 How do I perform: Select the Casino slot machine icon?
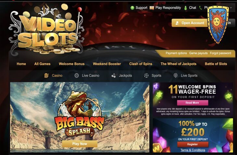point(46,76)
